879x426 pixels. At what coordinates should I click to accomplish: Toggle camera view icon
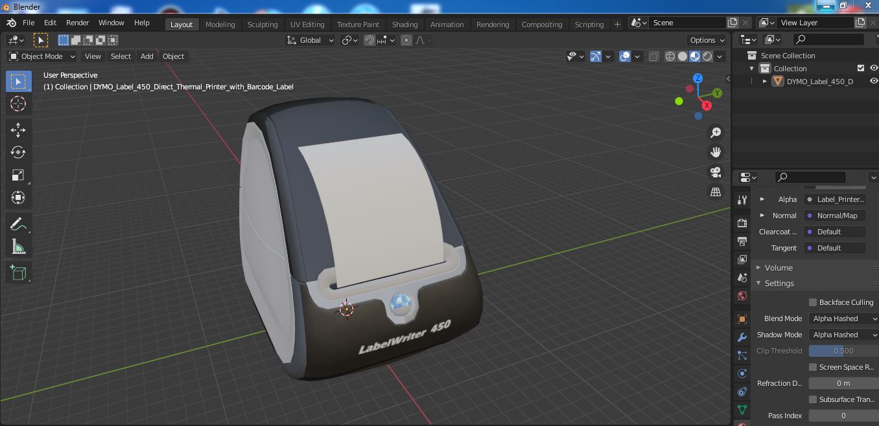[x=716, y=172]
